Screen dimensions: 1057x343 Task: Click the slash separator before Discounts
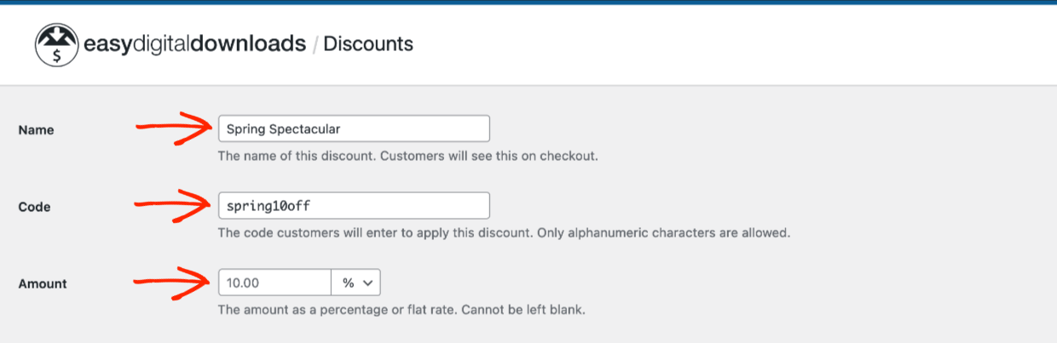315,44
